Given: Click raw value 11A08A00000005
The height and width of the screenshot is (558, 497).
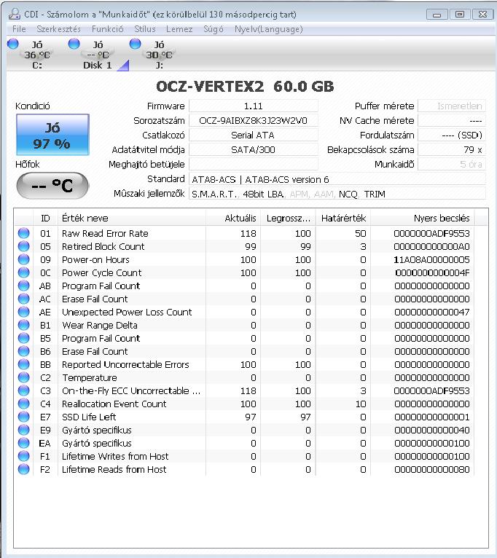Looking at the screenshot, I should (432, 260).
